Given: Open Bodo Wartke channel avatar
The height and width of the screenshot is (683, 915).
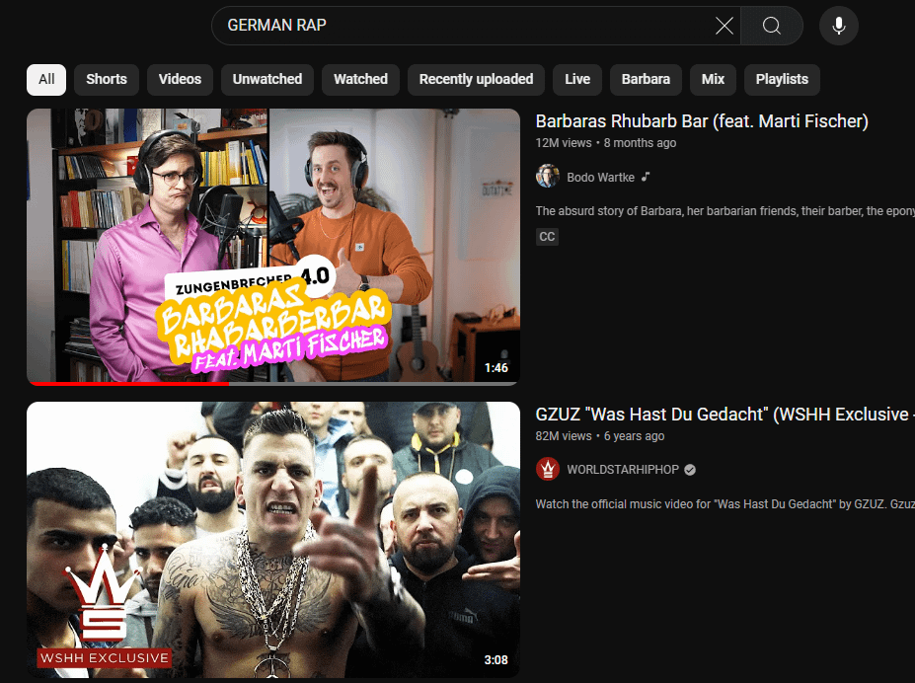Looking at the screenshot, I should coord(548,176).
